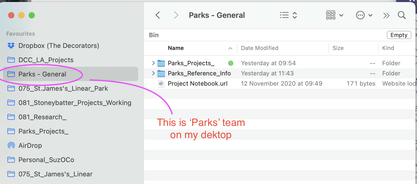Expand the Parks_Projects_ folder row

coord(153,63)
